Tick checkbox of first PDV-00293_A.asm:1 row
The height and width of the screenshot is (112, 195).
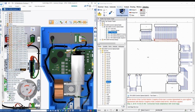point(8,15)
